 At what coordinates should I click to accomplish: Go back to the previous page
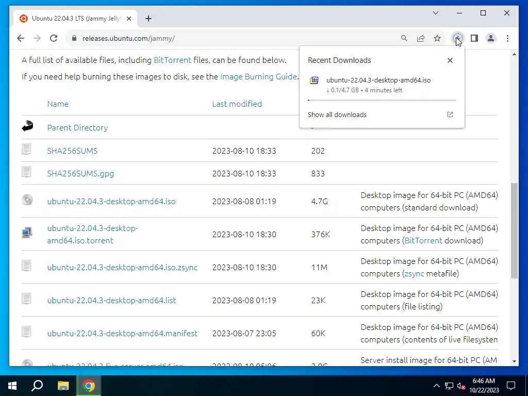[x=21, y=38]
